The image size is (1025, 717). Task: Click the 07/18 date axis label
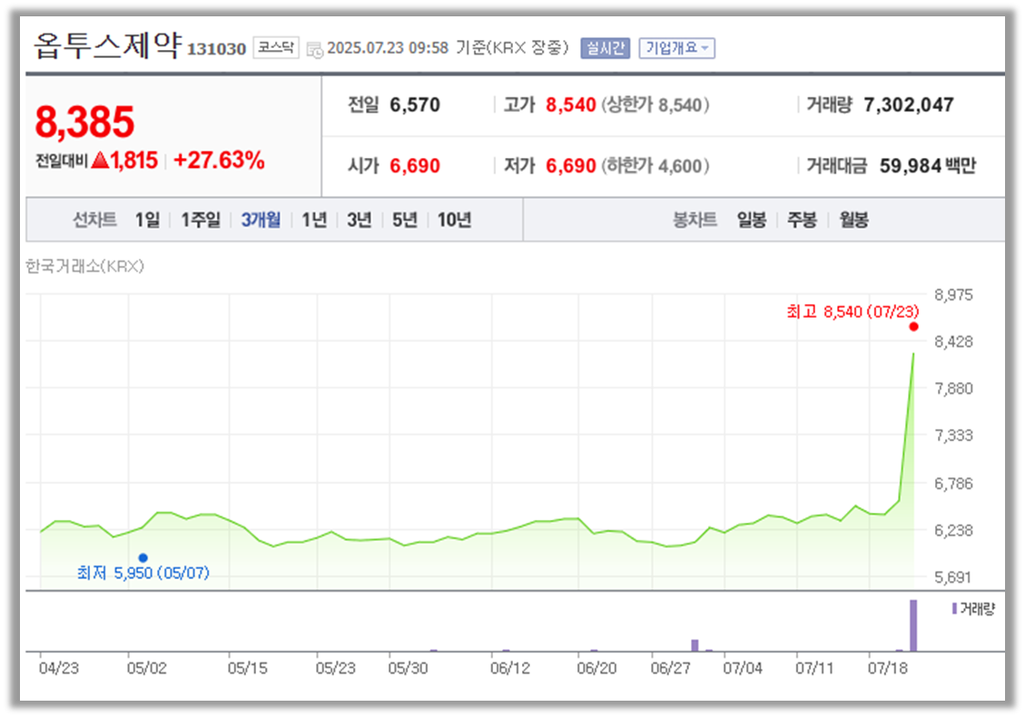887,668
